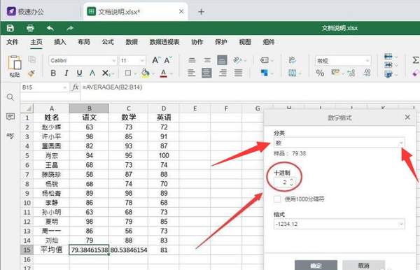The image size is (420, 270).
Task: Confirm the number format dialog
Action: pyautogui.click(x=316, y=265)
